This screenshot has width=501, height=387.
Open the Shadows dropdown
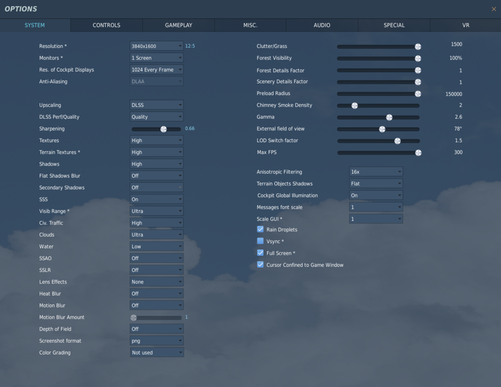(156, 164)
